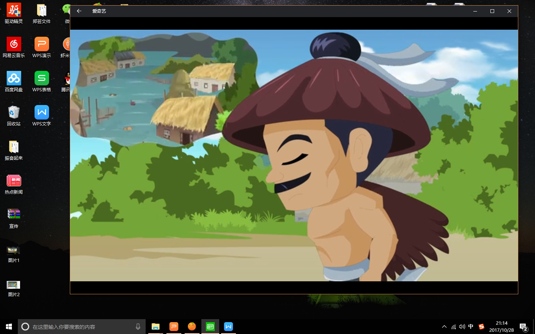Launch 网易云音乐 from desktop

tap(14, 48)
